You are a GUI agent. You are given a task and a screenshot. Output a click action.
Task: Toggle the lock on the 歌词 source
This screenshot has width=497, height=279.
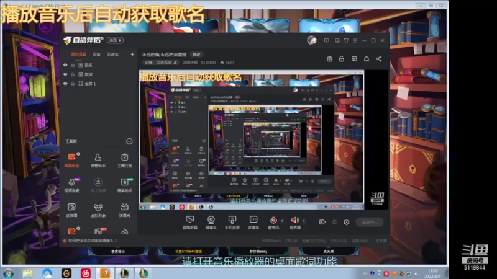pyautogui.click(x=73, y=74)
